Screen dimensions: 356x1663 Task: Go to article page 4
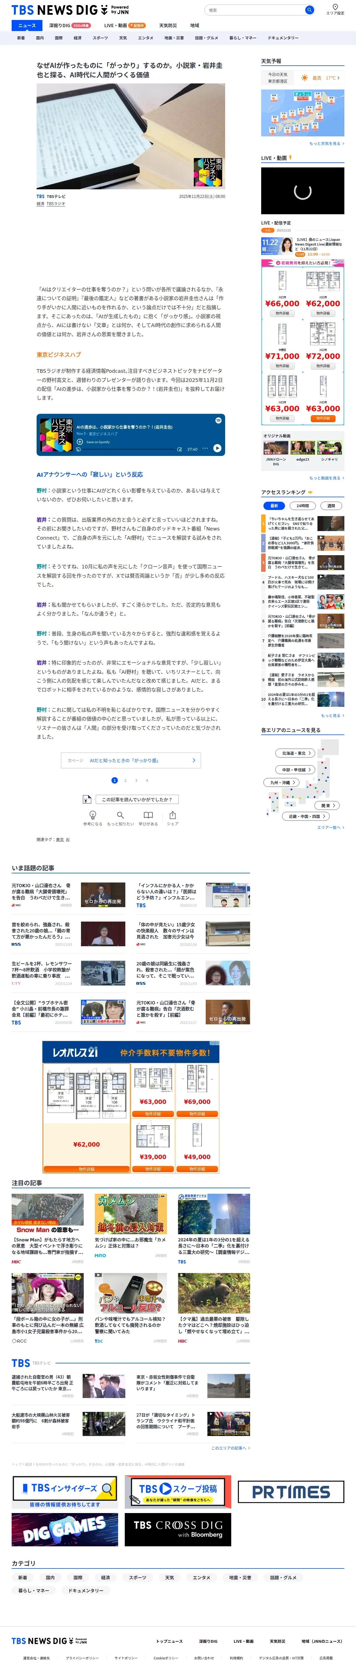point(147,781)
